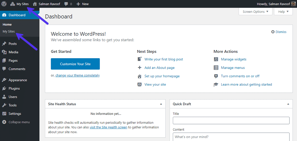Image resolution: width=297 pixels, height=141 pixels.
Task: Open the Tools wrench icon
Action: [x=4, y=105]
